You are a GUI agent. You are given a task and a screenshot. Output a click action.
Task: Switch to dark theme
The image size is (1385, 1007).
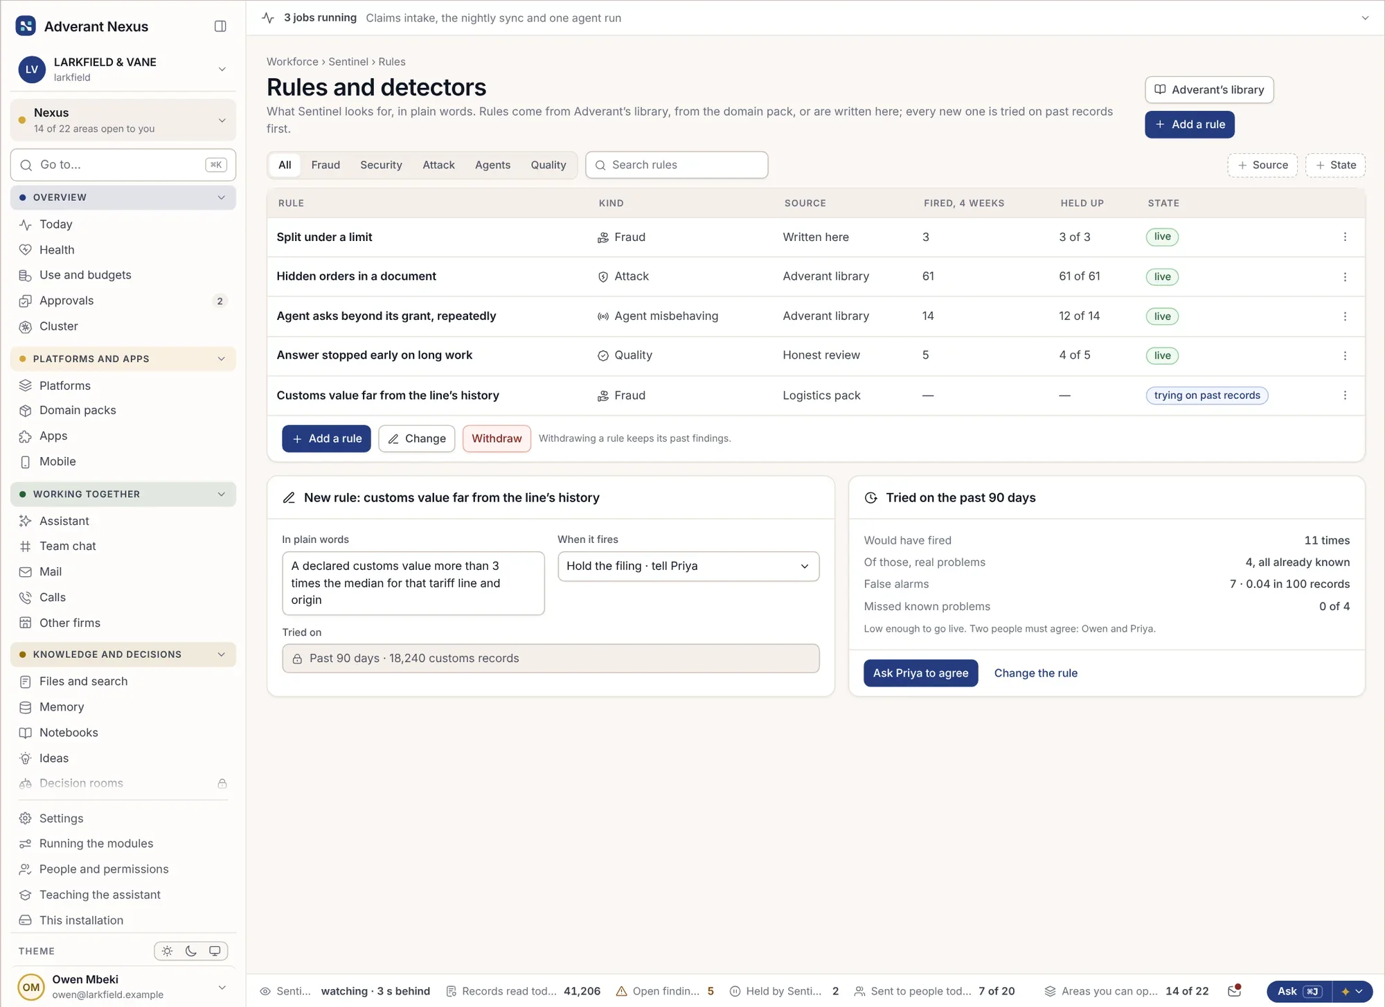[191, 951]
